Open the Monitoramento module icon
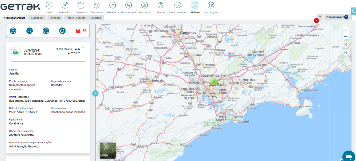Viewport: 356px width, 161px height. tap(178, 5)
